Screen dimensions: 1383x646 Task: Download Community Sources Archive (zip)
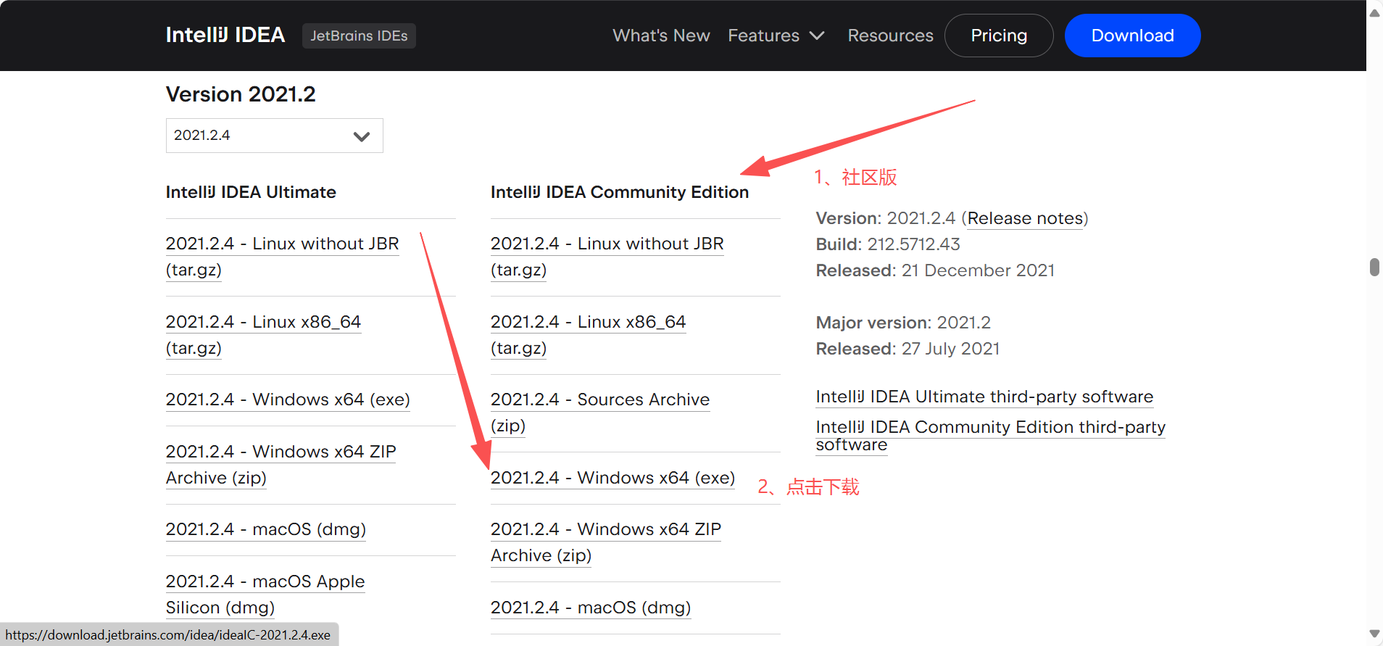pos(600,413)
